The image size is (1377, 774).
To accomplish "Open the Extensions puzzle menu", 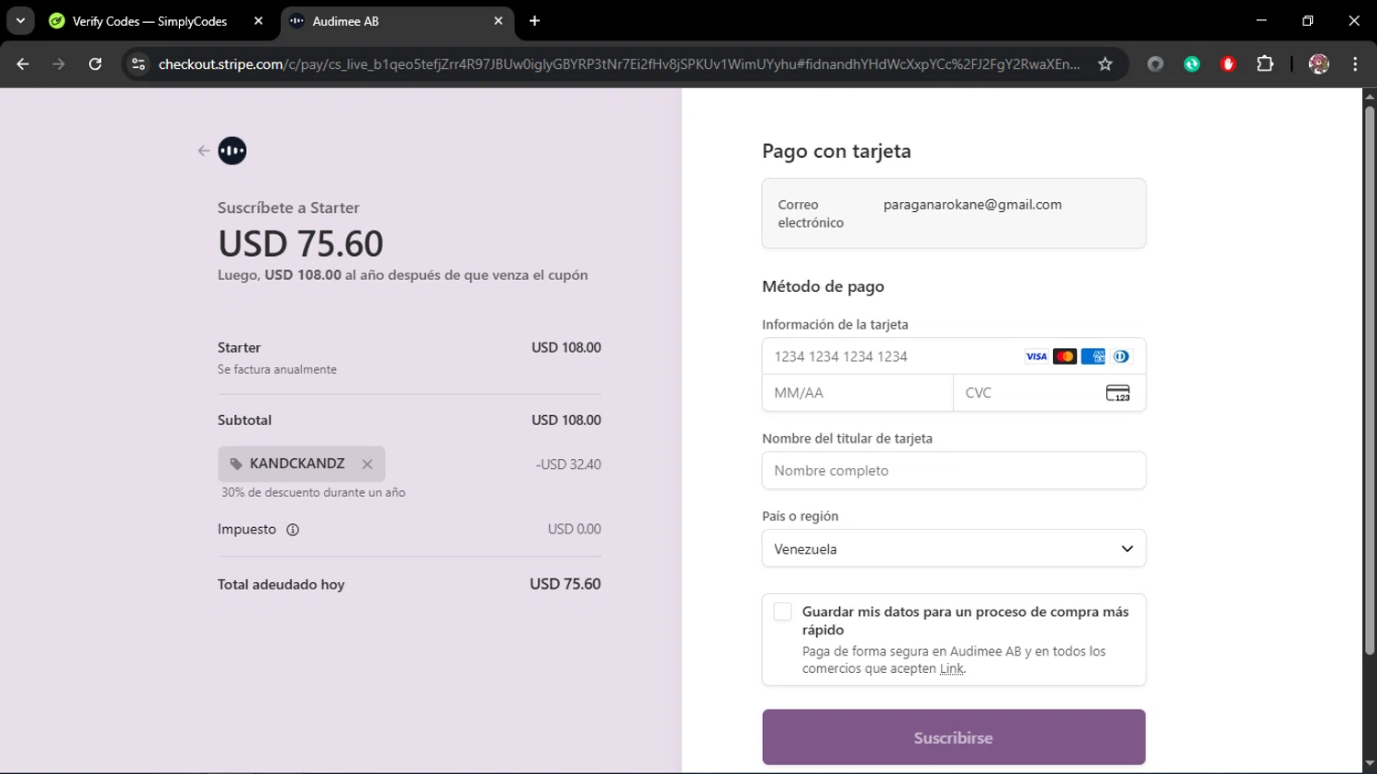I will point(1265,63).
